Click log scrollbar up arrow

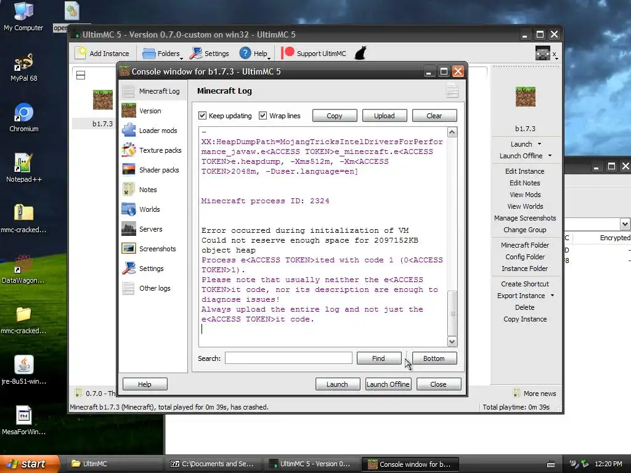(452, 132)
